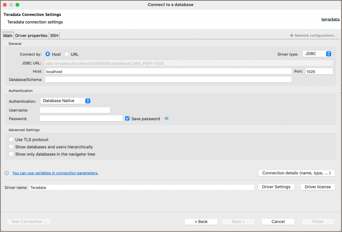Open the Authentication Database Native dropdown
The image size is (342, 232).
(65, 101)
